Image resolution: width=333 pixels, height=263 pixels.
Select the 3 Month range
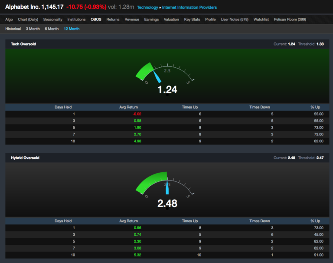pos(33,29)
